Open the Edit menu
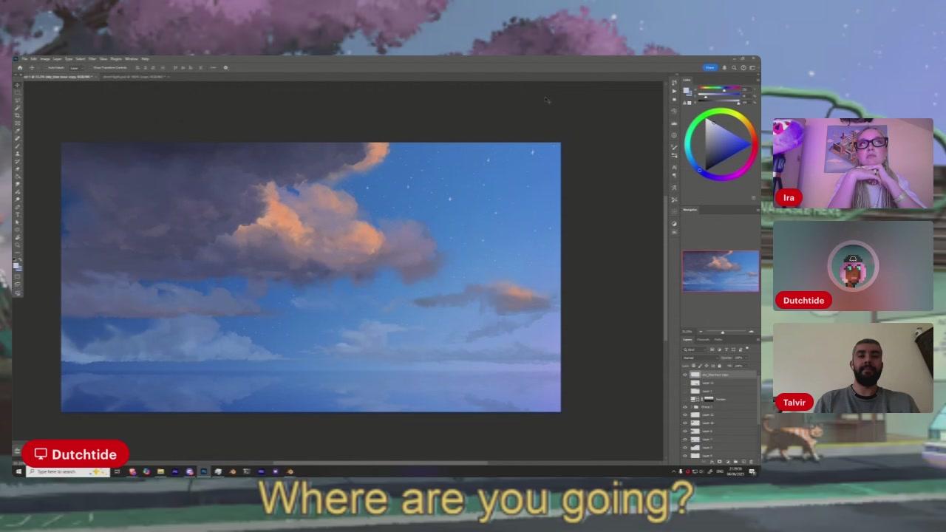946x532 pixels. tap(34, 58)
